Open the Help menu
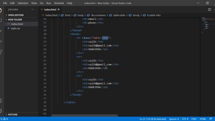The width and height of the screenshot is (215, 121). [70, 3]
